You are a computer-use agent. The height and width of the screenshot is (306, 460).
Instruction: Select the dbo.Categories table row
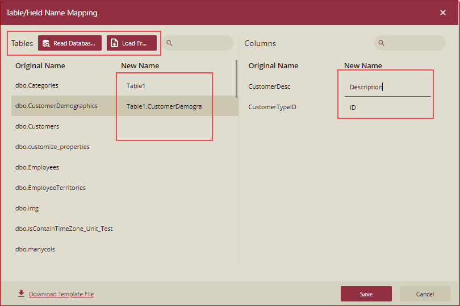(x=125, y=85)
